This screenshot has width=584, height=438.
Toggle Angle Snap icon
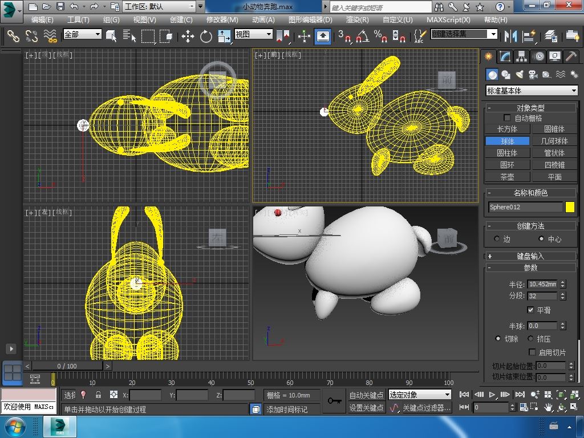(x=362, y=36)
